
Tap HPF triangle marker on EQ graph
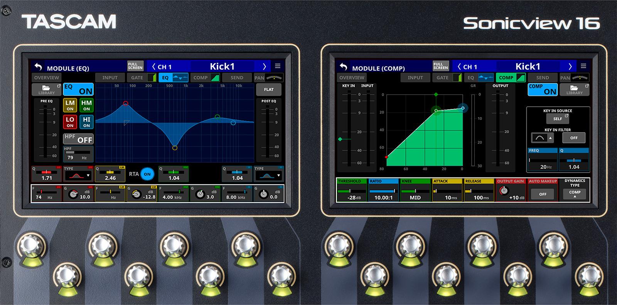point(126,123)
